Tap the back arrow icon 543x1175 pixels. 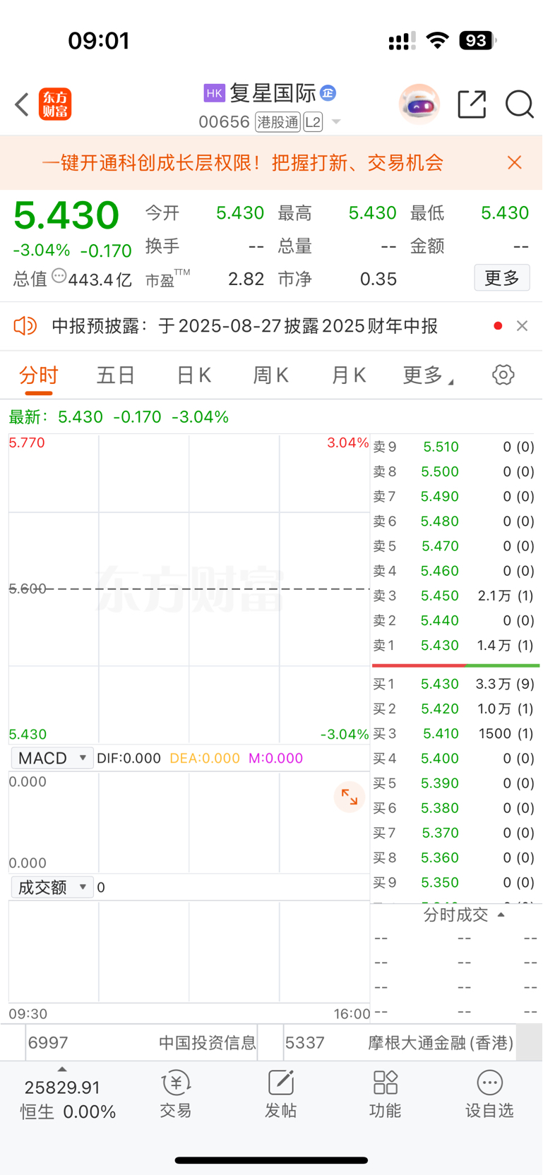(x=22, y=104)
